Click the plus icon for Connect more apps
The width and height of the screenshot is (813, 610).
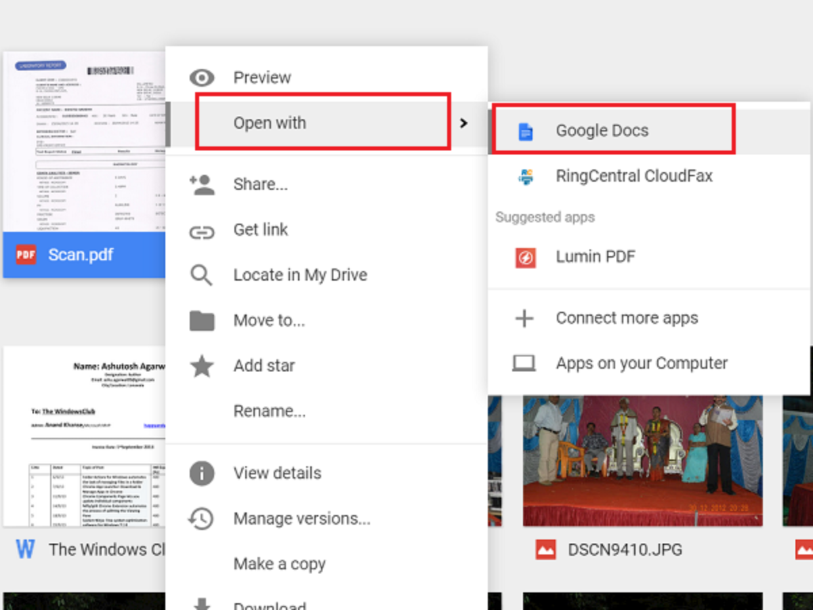(x=524, y=318)
